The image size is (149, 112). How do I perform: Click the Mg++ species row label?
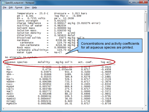(9, 72)
